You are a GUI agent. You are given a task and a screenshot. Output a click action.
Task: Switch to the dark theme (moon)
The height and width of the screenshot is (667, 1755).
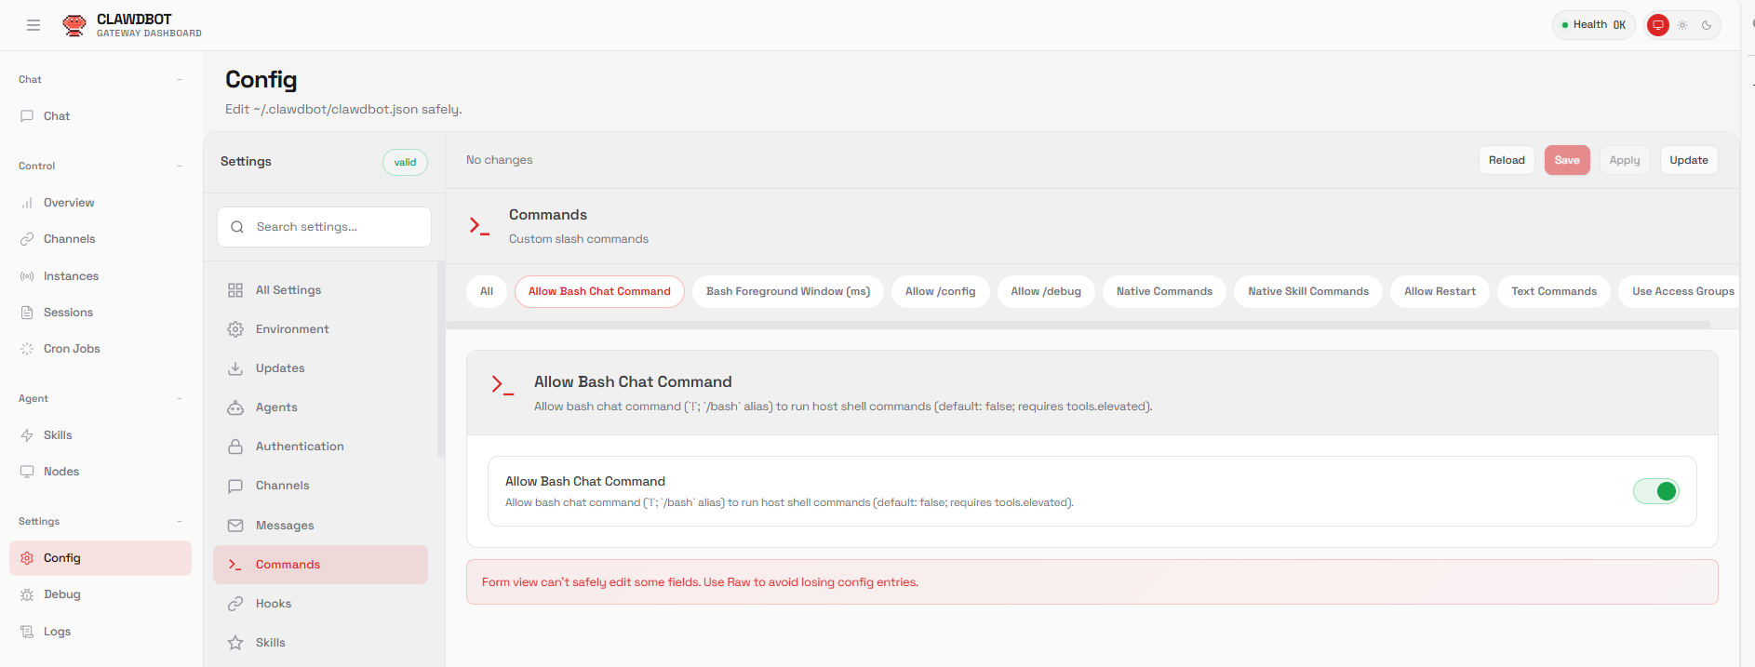point(1707,25)
